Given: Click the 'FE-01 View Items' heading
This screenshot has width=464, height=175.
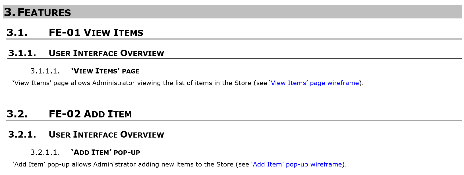Looking at the screenshot, I should 96,33.
